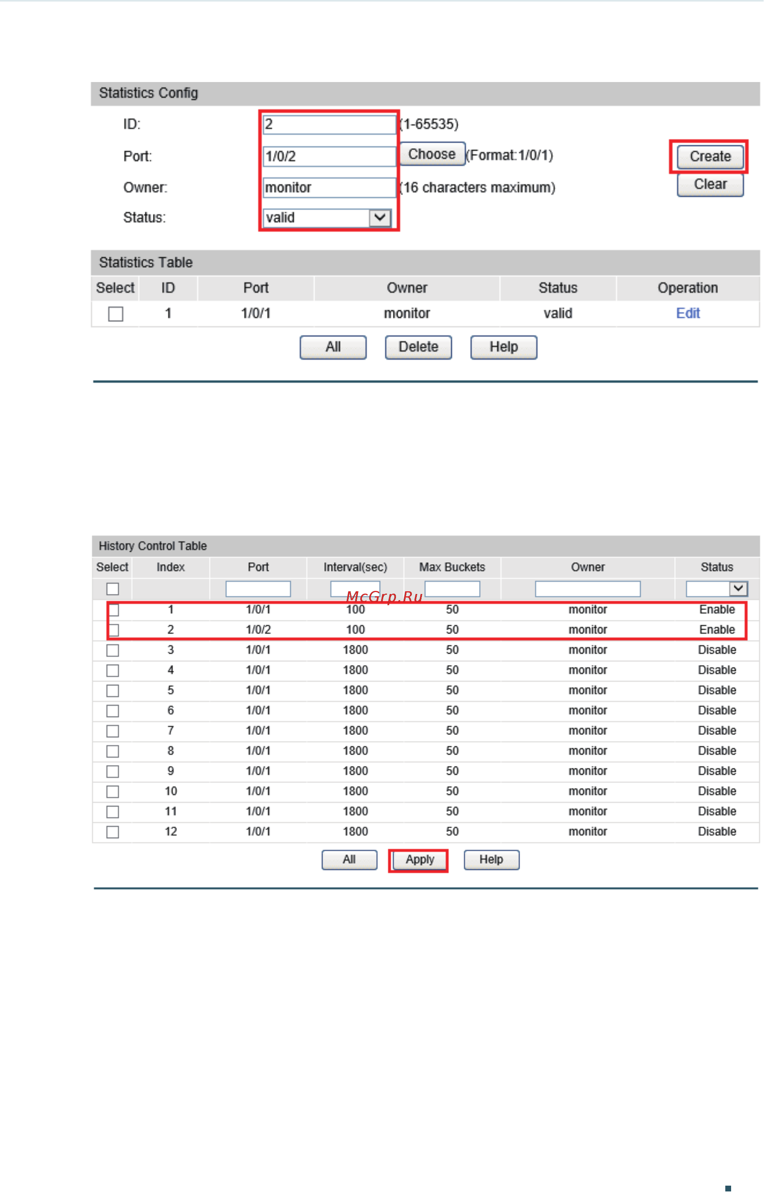The width and height of the screenshot is (764, 1193).
Task: Click the Clear button in Statistics Config
Action: (x=710, y=185)
